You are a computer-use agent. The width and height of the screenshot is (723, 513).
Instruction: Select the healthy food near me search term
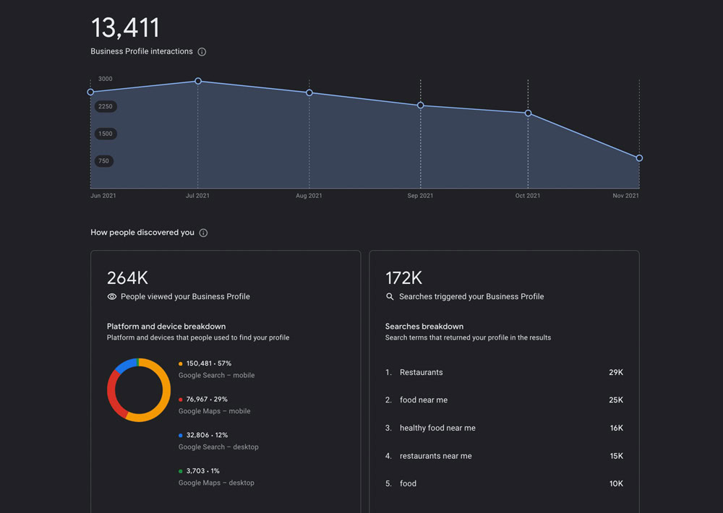point(437,428)
